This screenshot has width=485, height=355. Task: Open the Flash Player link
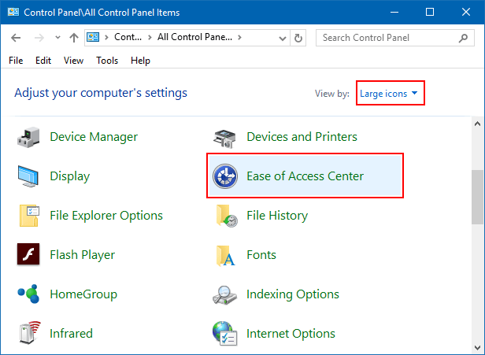(82, 255)
